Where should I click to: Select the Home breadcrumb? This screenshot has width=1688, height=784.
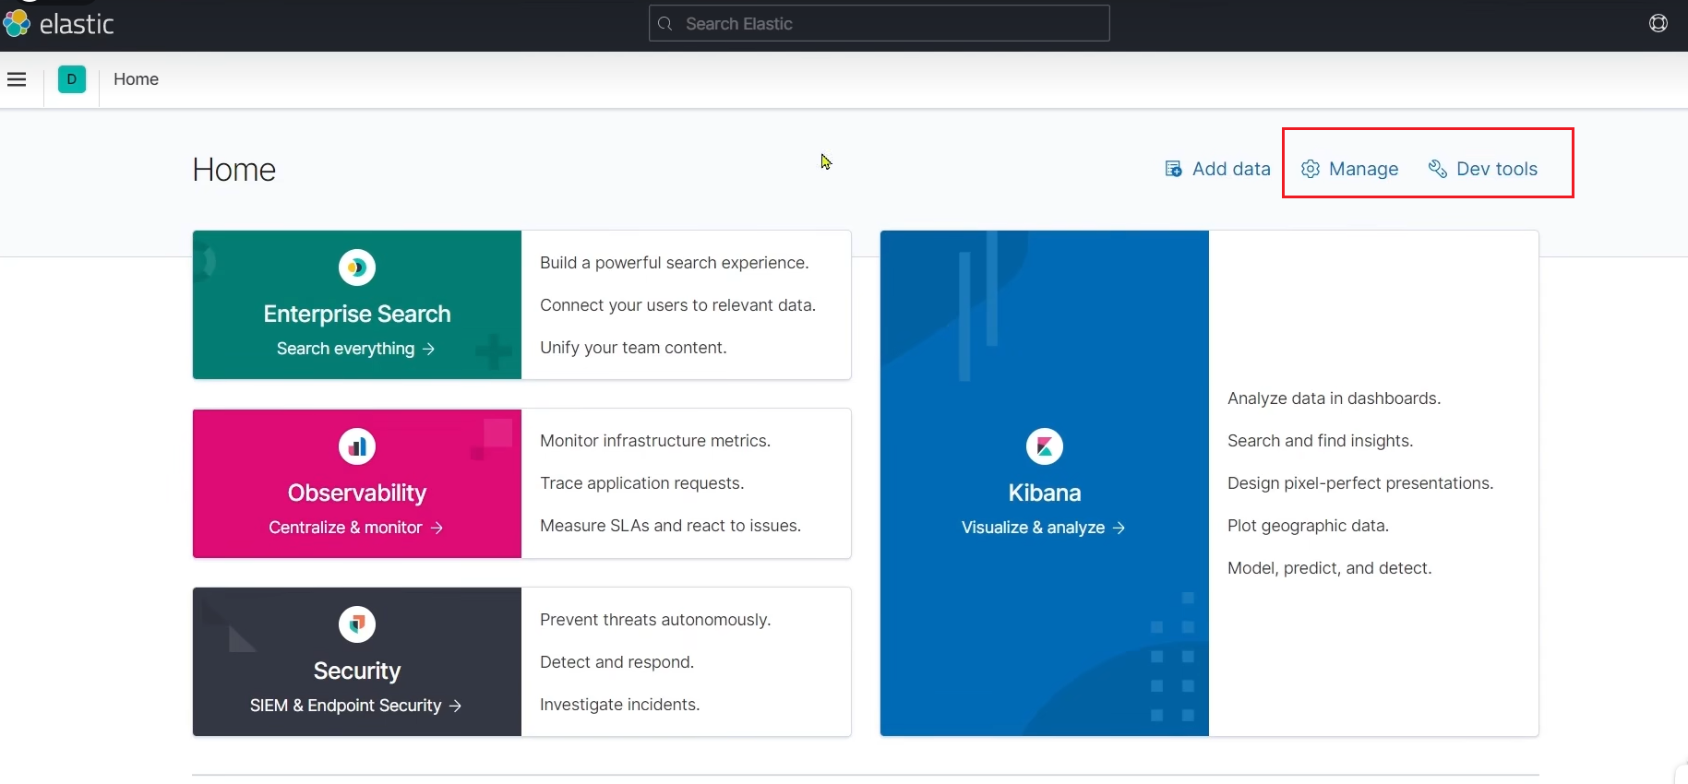point(136,79)
